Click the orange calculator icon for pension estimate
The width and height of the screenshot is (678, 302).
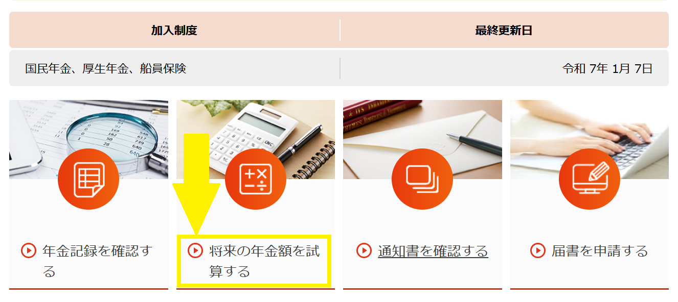tap(256, 179)
